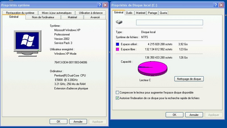The width and height of the screenshot is (227, 128).
Task: Click the 'E5800 @ 3.20GHz' text
Action: tap(66, 80)
